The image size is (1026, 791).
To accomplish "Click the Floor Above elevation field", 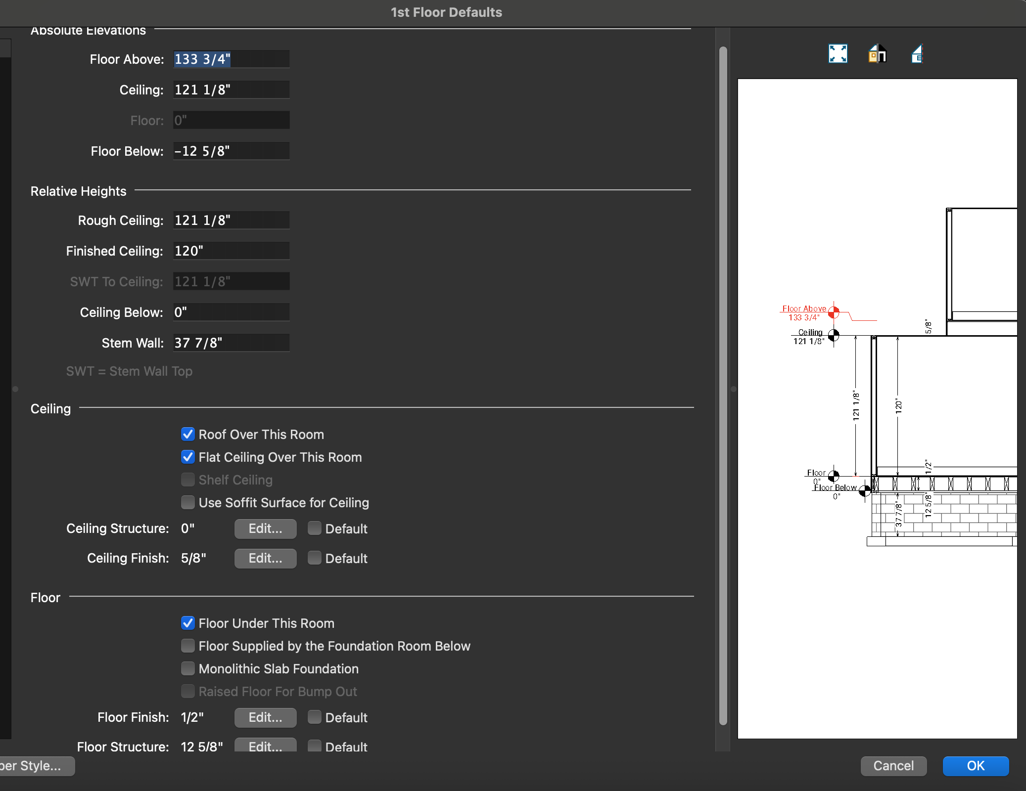I will tap(231, 59).
